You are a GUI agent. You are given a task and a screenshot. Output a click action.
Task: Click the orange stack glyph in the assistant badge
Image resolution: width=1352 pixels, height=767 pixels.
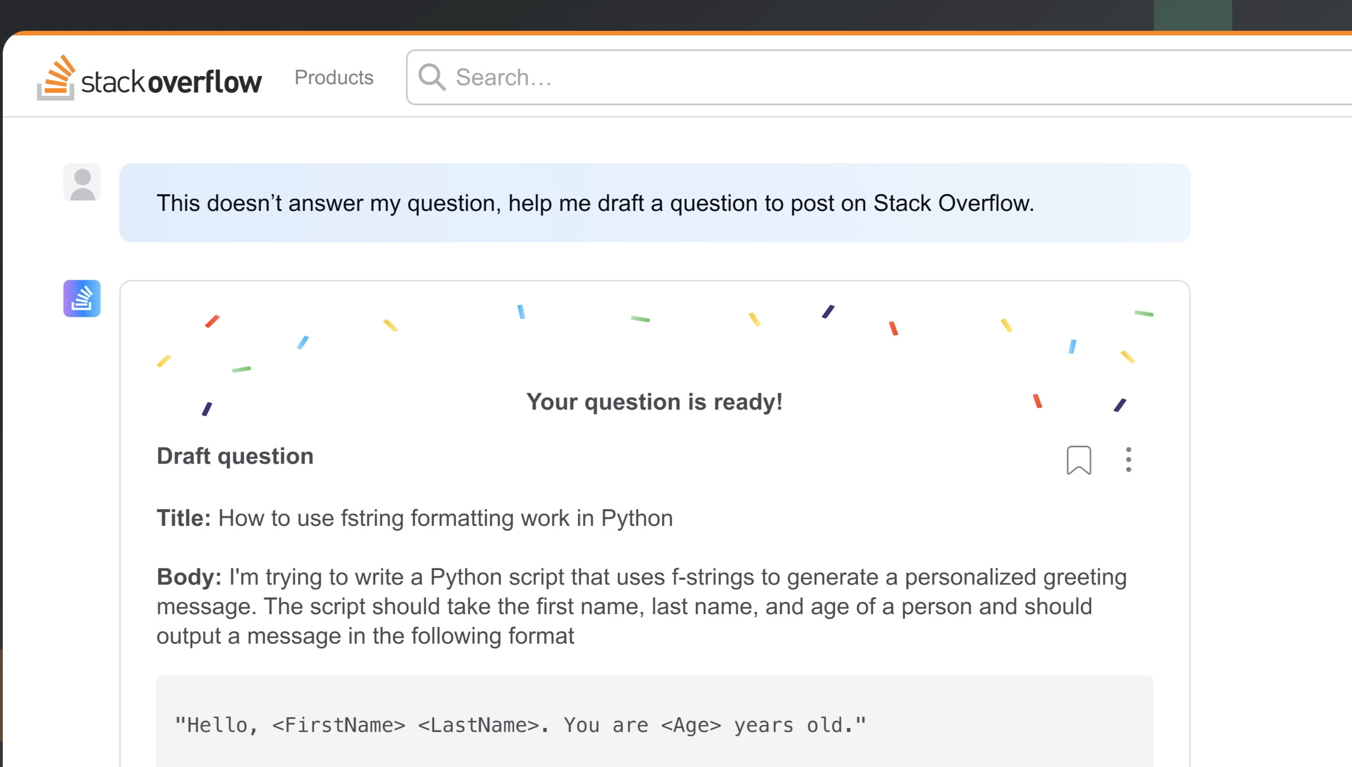tap(81, 298)
